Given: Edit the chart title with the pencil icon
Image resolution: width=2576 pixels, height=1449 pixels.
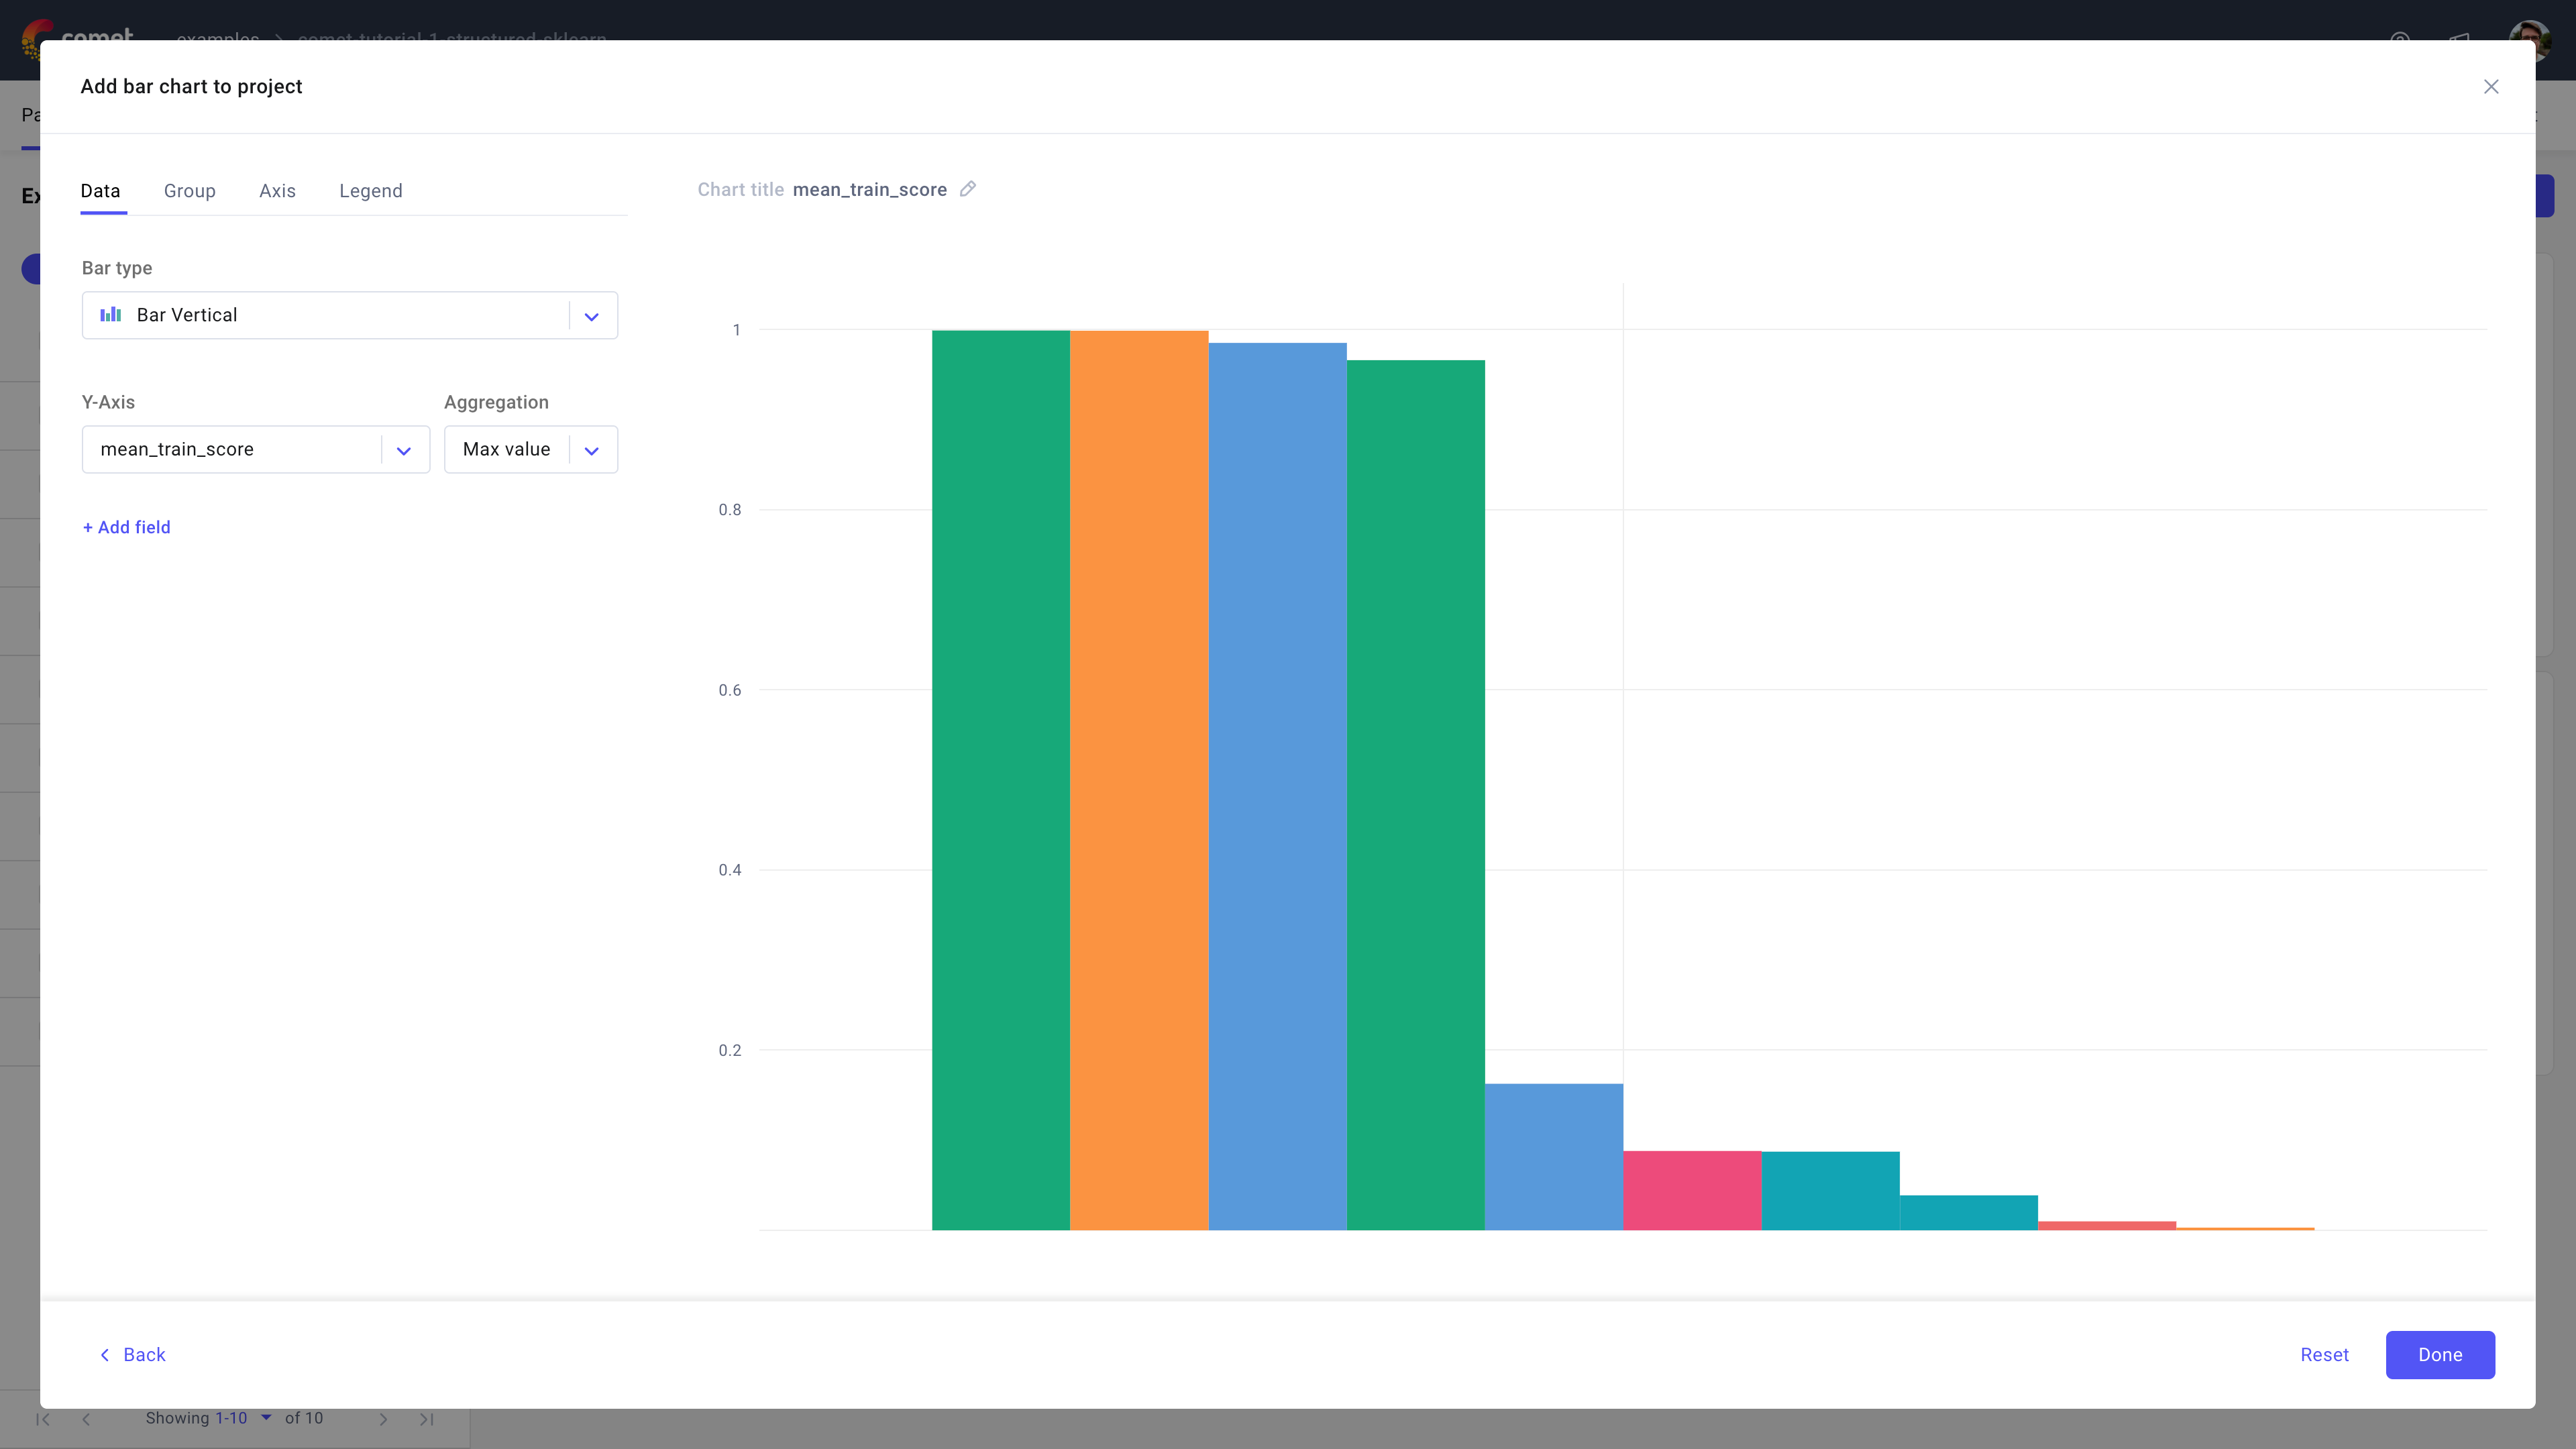Looking at the screenshot, I should click(x=967, y=189).
